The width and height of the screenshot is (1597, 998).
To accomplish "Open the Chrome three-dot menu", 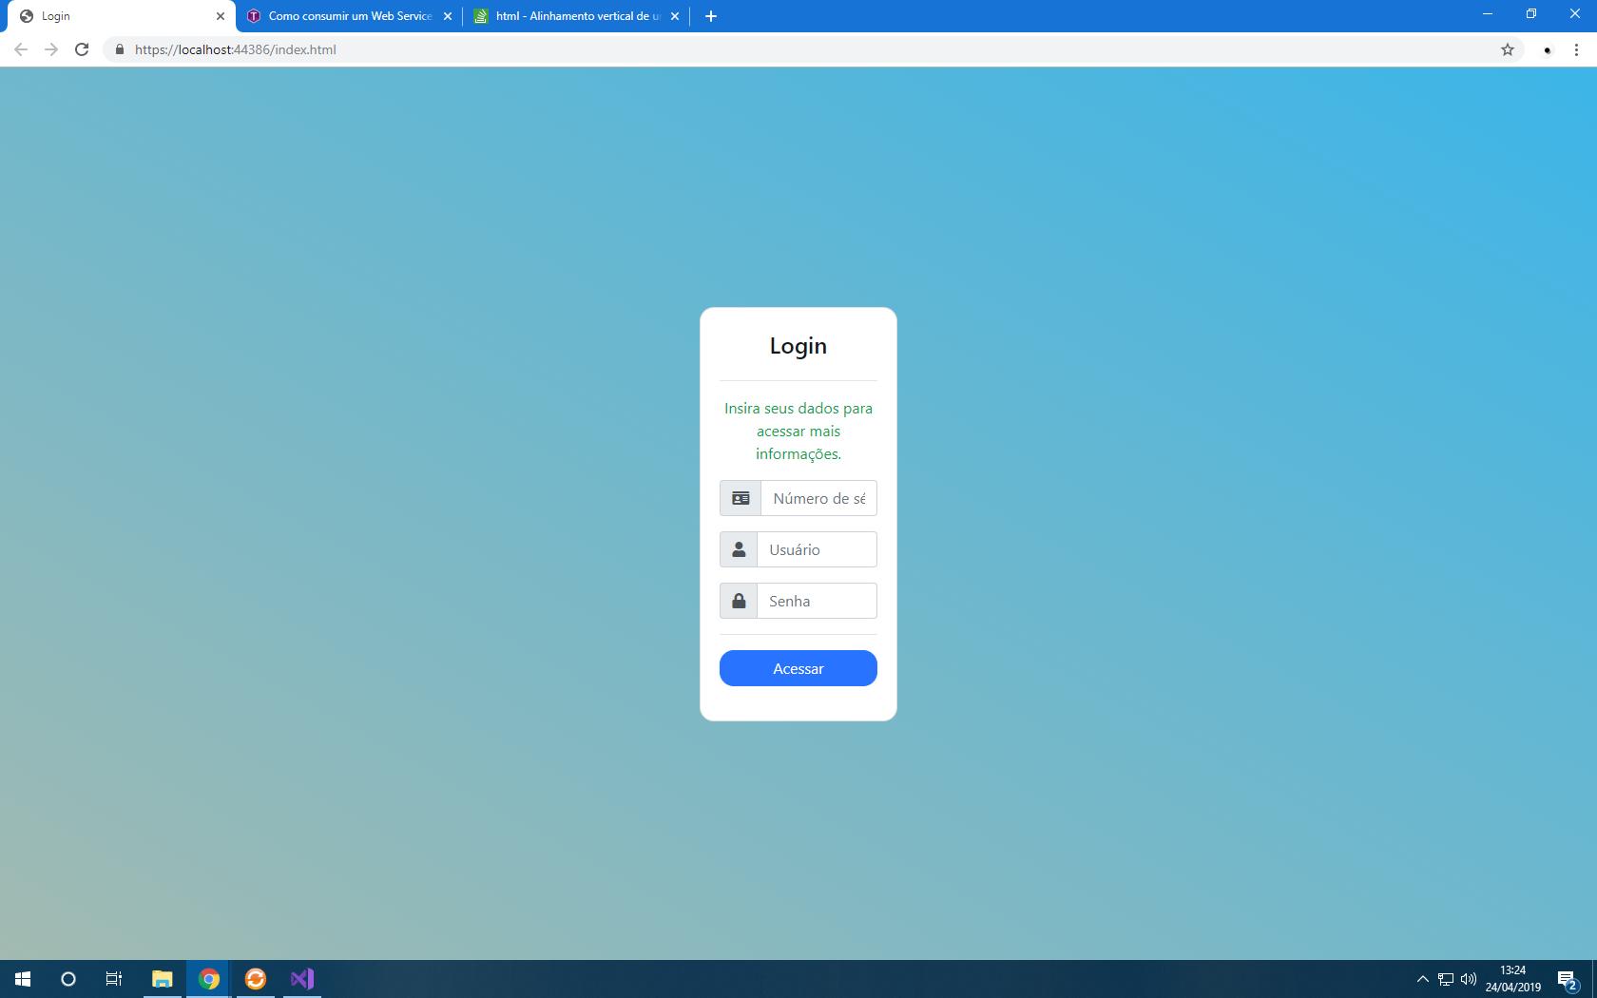I will click(1576, 50).
